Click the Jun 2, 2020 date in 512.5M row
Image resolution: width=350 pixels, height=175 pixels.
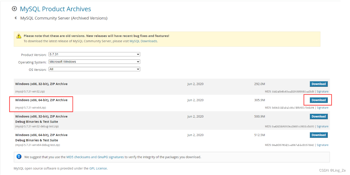pyautogui.click(x=195, y=135)
